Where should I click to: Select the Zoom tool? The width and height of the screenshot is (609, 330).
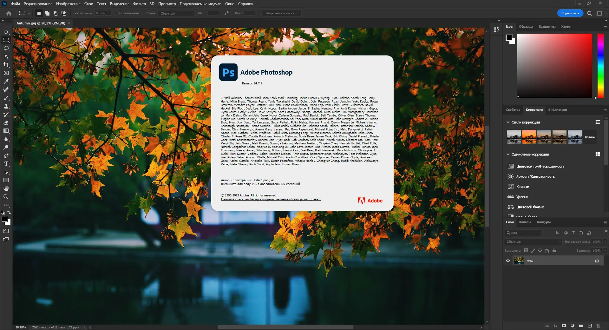[x=6, y=197]
